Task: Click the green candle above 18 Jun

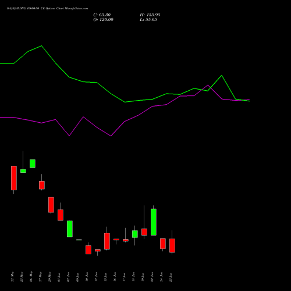Action: [x=135, y=234]
